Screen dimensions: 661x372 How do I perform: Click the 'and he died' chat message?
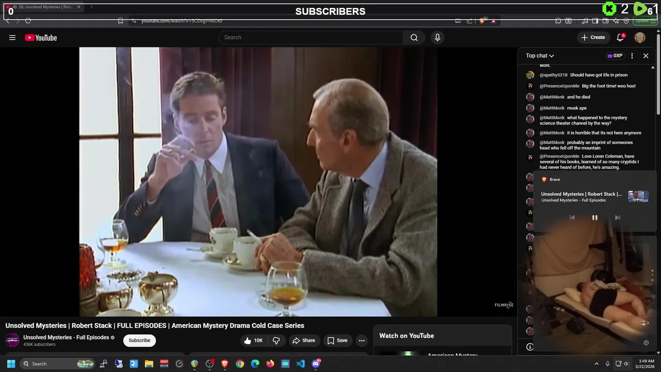pyautogui.click(x=578, y=97)
